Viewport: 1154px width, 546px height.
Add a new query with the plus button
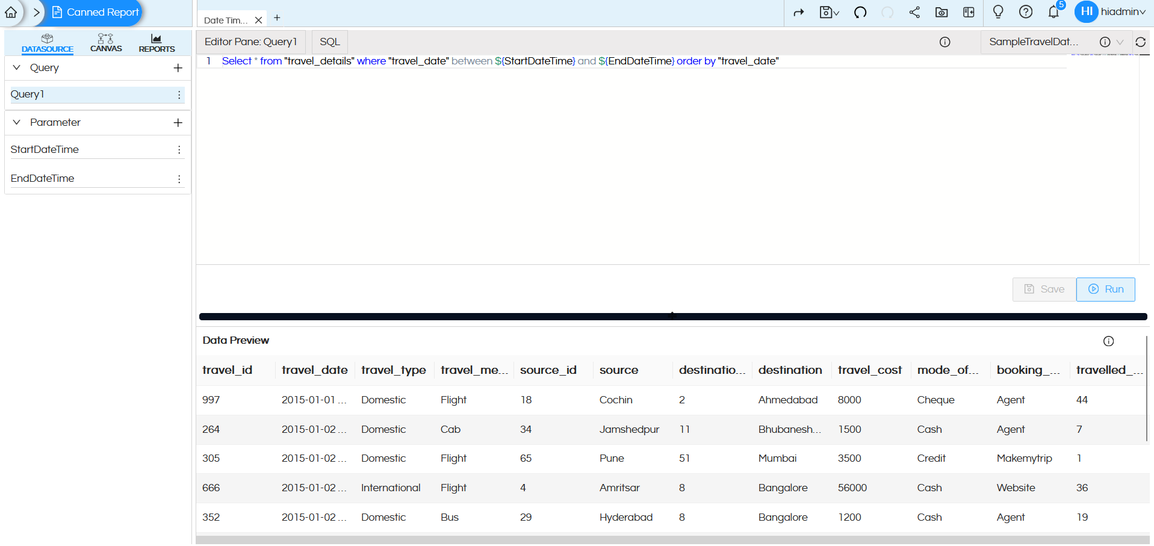tap(178, 67)
